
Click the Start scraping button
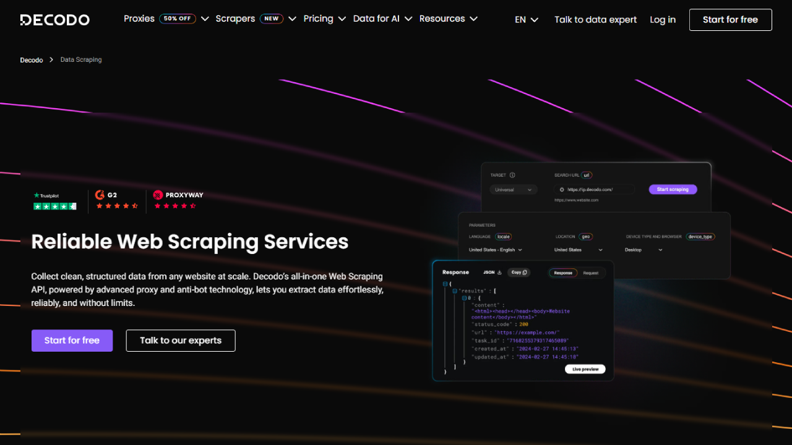tap(673, 189)
